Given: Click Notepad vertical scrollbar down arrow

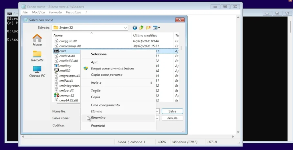Looking at the screenshot, I should [238, 132].
